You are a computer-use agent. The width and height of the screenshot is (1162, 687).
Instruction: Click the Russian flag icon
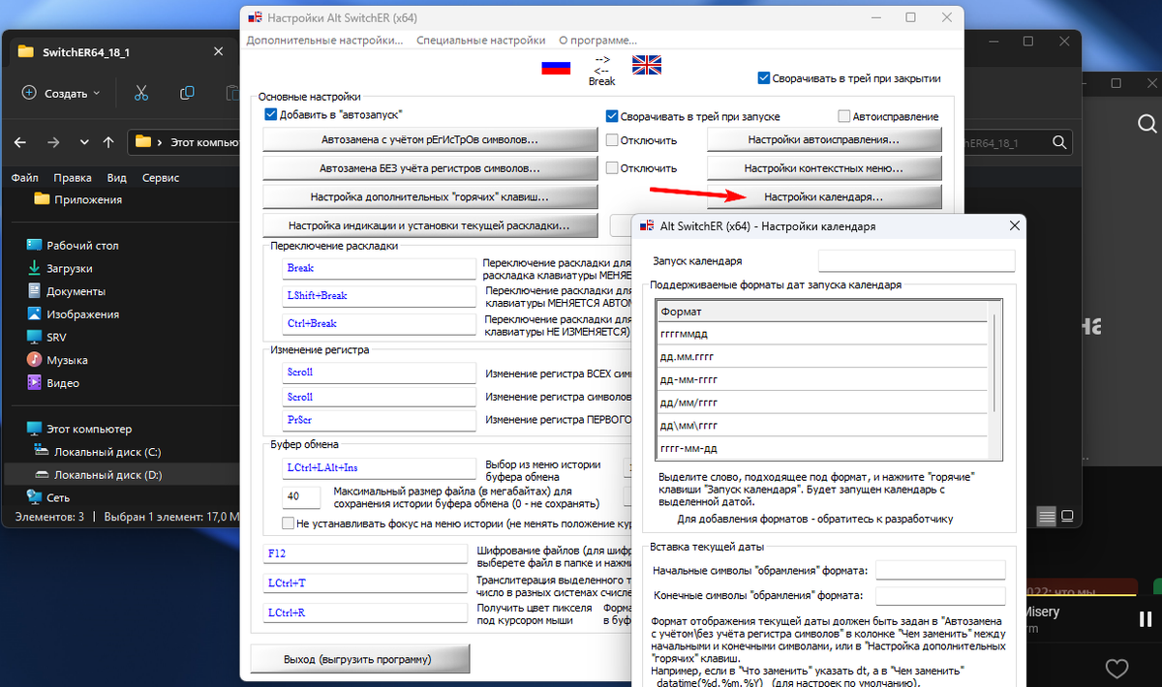coord(555,67)
